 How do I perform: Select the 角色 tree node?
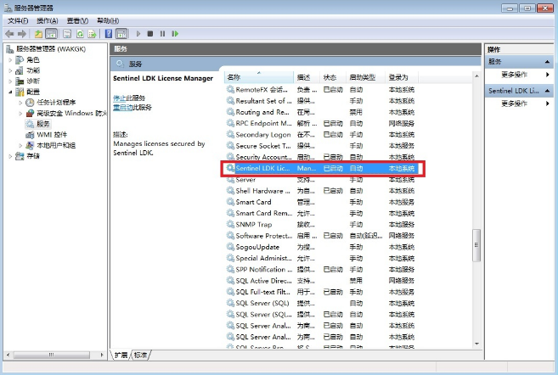click(33, 59)
